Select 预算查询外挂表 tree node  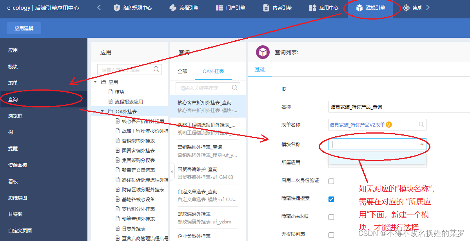(138, 219)
